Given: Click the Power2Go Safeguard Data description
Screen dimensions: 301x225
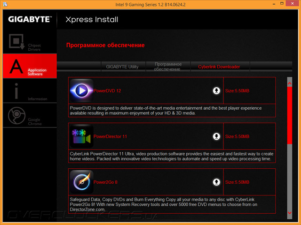Looking at the screenshot, I should [164, 204].
